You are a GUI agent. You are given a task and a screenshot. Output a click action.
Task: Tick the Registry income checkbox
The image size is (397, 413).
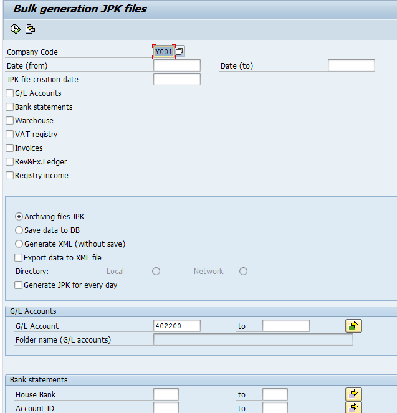[10, 176]
